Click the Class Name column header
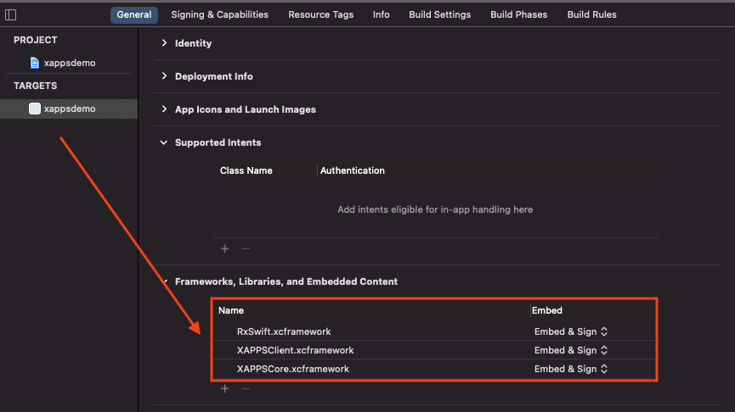Screen dimensions: 735x412 click(x=246, y=170)
